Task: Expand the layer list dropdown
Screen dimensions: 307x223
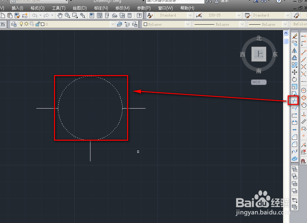Action: pos(113,24)
